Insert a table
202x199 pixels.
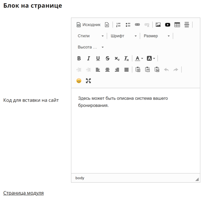click(177, 25)
